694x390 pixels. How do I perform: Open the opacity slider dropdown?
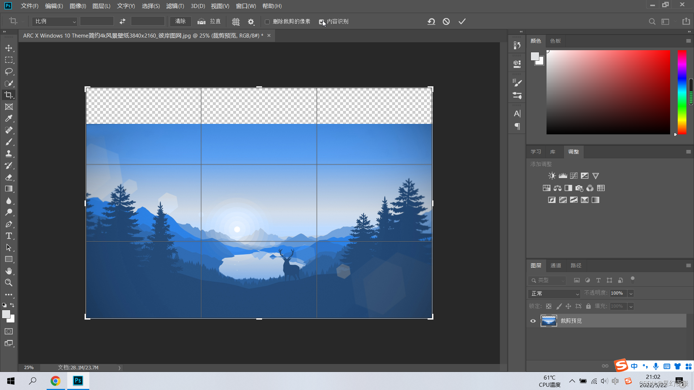click(631, 293)
